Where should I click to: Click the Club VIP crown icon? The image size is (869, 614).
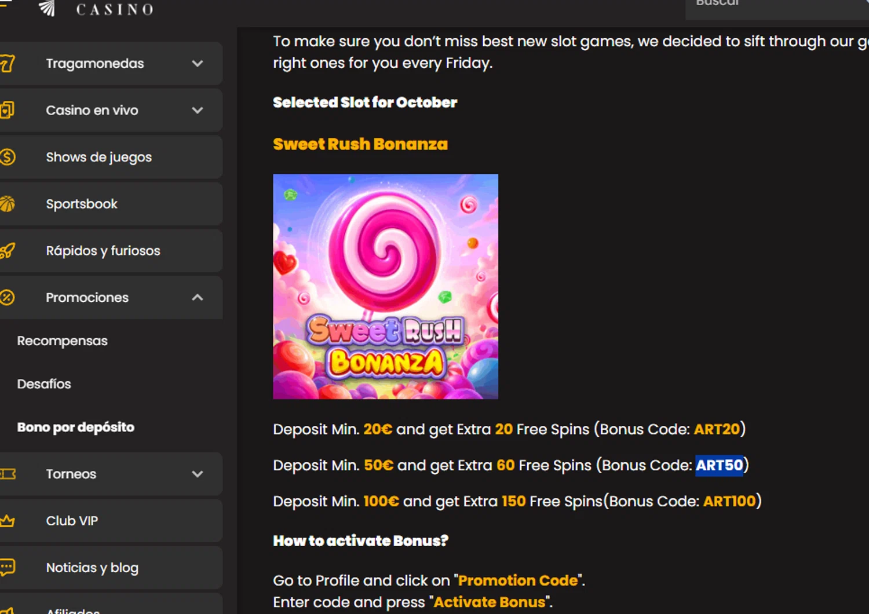tap(7, 521)
